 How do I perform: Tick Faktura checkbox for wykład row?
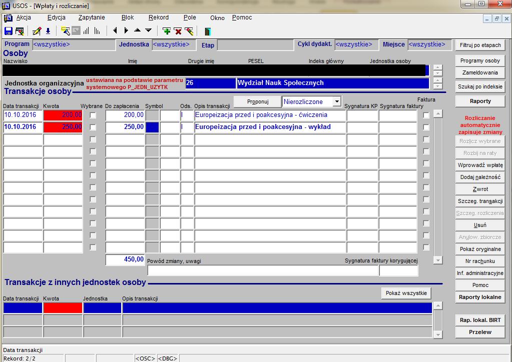tap(426, 127)
